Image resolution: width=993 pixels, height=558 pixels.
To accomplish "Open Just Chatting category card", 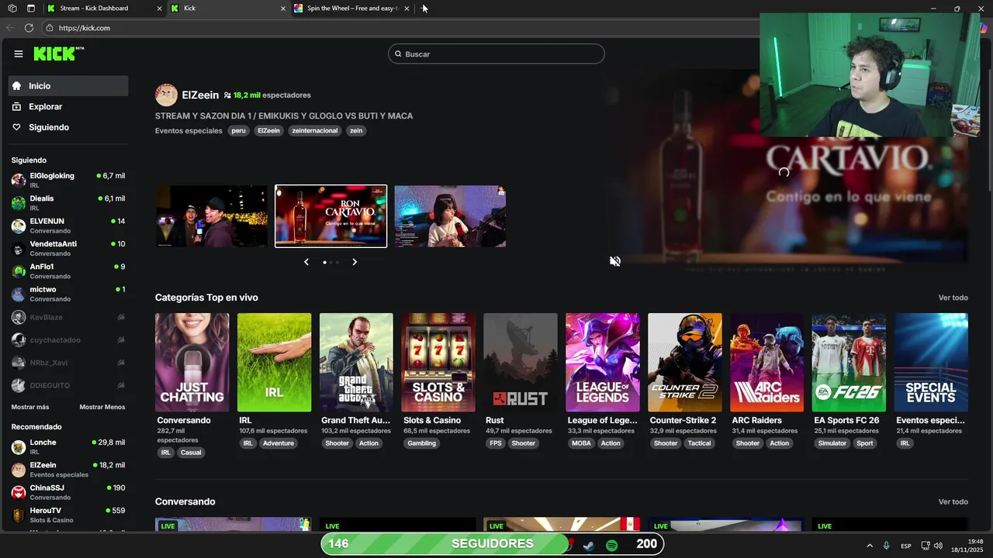I will tap(192, 362).
